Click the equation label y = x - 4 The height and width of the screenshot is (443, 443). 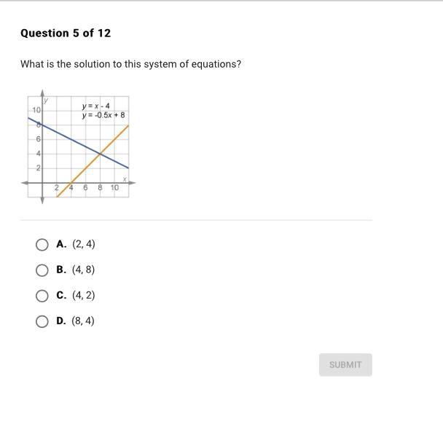pos(95,106)
